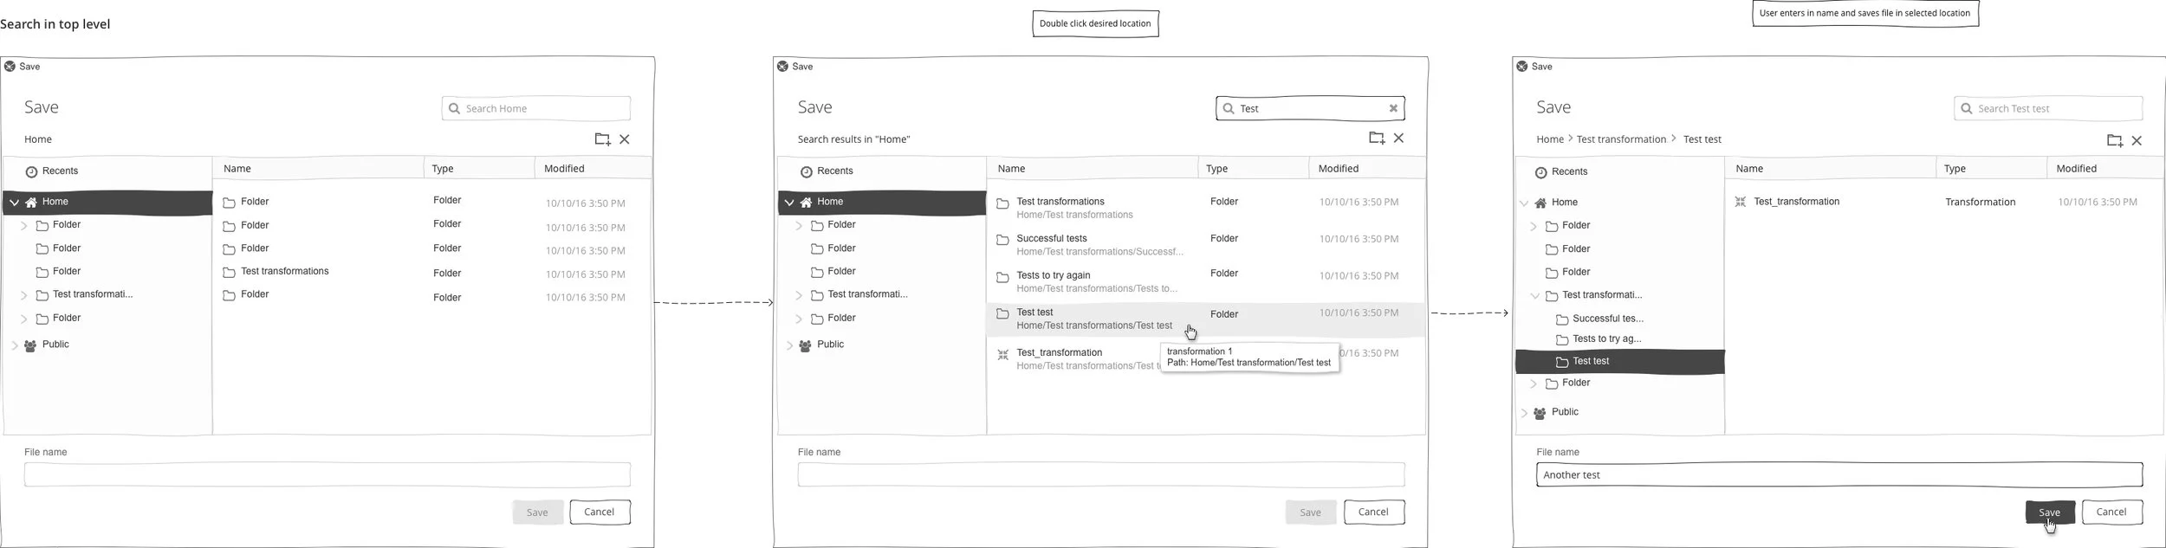2166x548 pixels.
Task: Click Public group icon in Test test dialog
Action: click(1540, 414)
